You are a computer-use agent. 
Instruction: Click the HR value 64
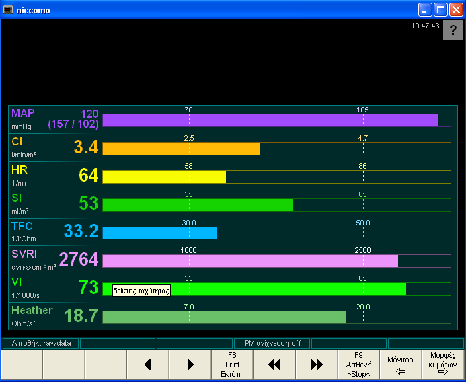pos(89,175)
